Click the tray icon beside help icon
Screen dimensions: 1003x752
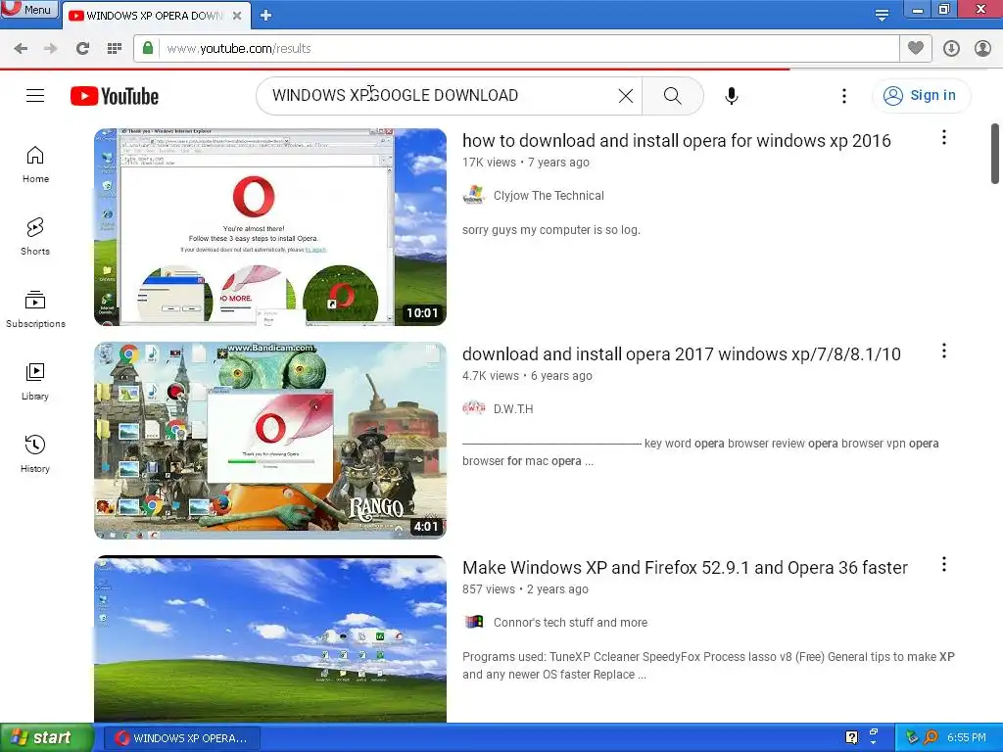[873, 734]
